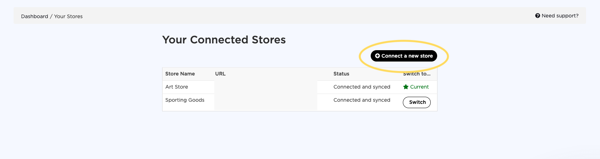Click the Switch to... column header

[x=416, y=74]
